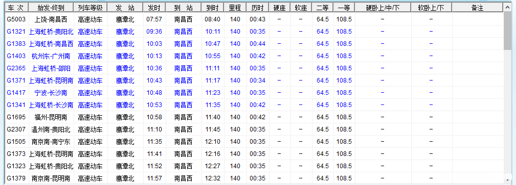Click departure time 10:13

(x=154, y=56)
